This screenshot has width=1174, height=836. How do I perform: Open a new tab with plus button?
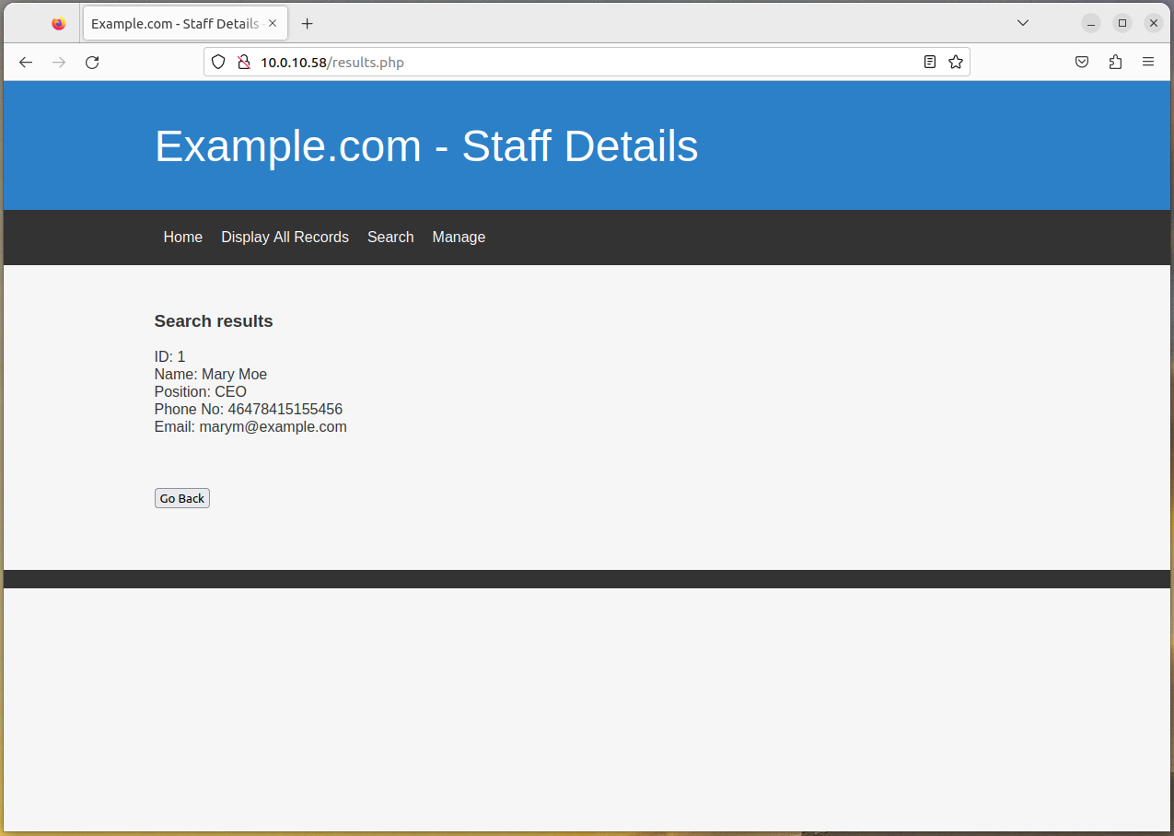pyautogui.click(x=308, y=24)
